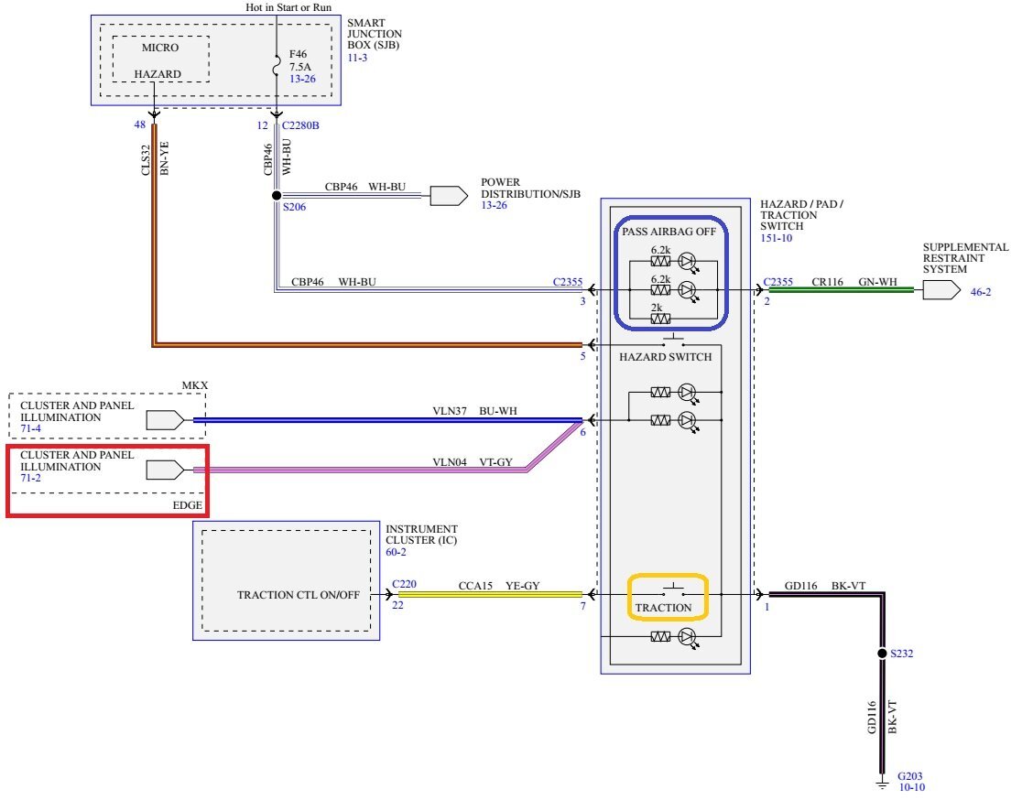1011x800 pixels.
Task: Click the S232 splice dot
Action: 883,654
